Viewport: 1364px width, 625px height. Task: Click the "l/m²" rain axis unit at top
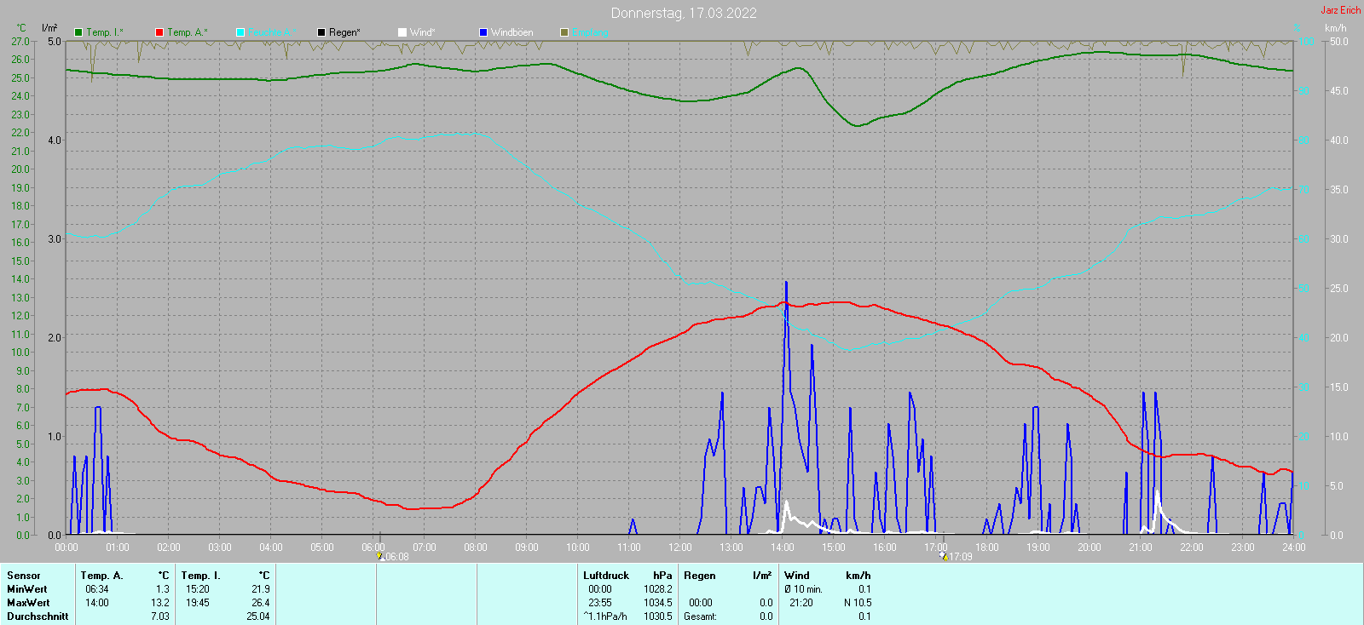click(x=49, y=28)
